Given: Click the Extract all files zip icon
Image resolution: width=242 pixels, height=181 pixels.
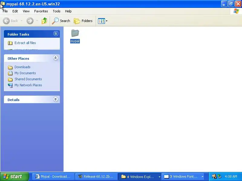Looking at the screenshot, I should tap(10, 43).
